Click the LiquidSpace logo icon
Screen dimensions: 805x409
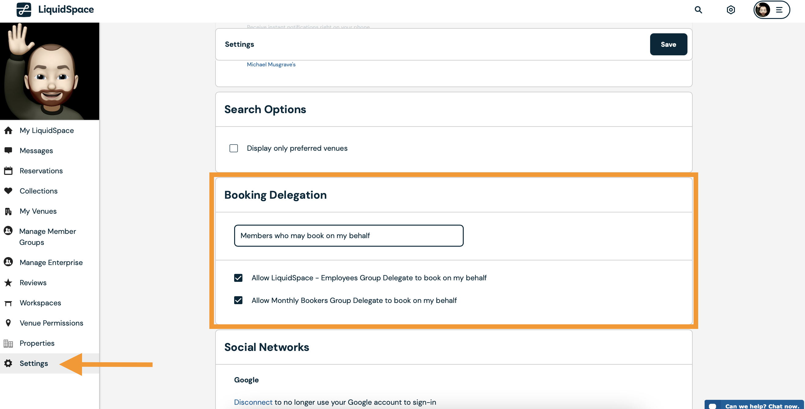coord(24,9)
